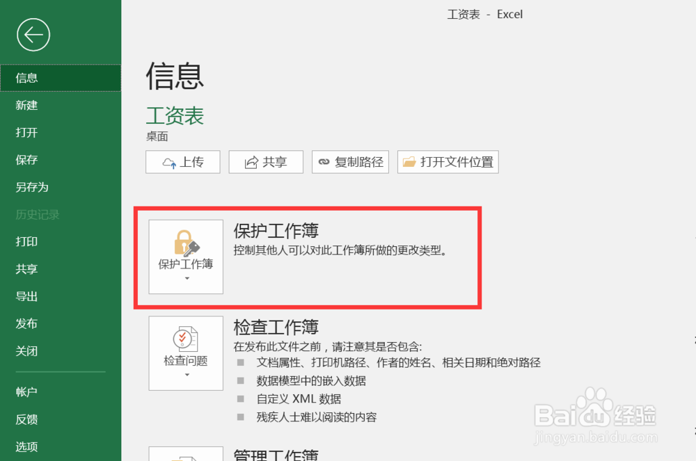
Task: Switch to the 新建 menu item
Action: (x=26, y=105)
